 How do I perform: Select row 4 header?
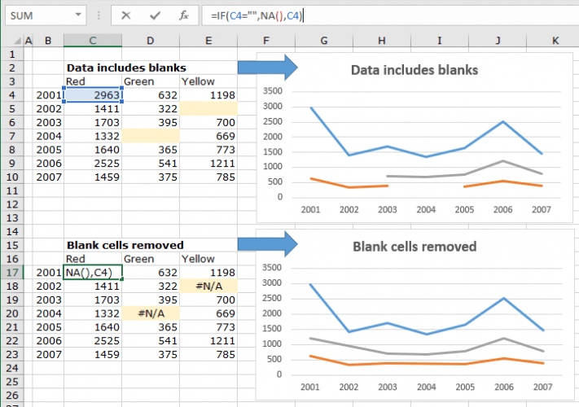pos(12,95)
